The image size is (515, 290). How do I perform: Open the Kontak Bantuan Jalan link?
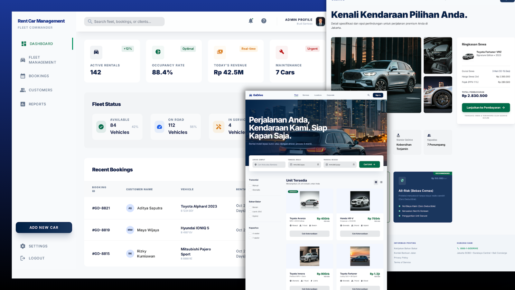click(405, 253)
